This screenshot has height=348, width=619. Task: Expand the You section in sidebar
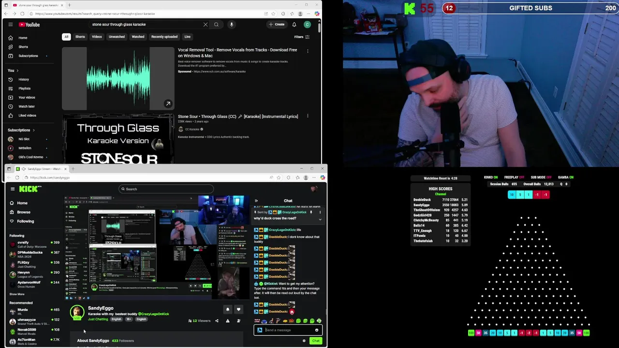[13, 71]
